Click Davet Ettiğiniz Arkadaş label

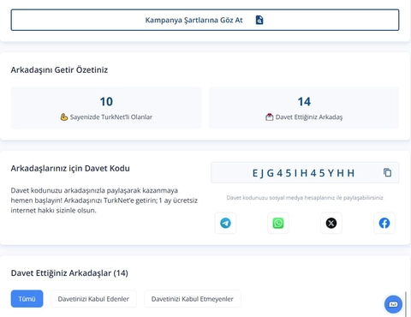[x=309, y=117]
